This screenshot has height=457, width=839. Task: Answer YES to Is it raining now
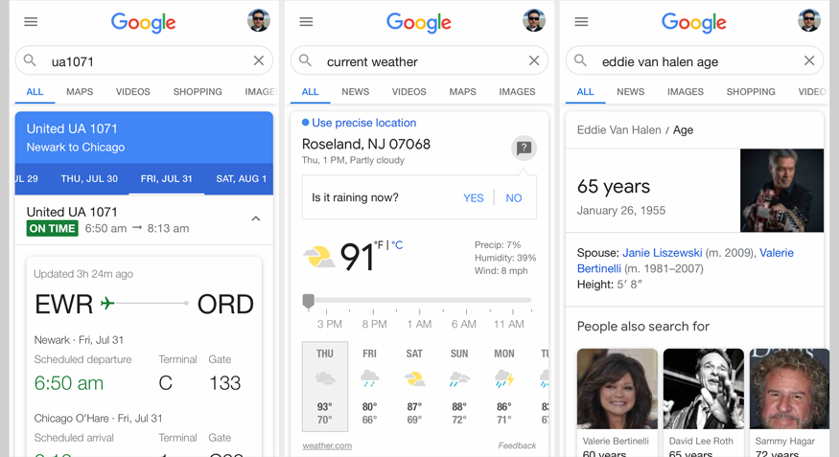(x=474, y=198)
